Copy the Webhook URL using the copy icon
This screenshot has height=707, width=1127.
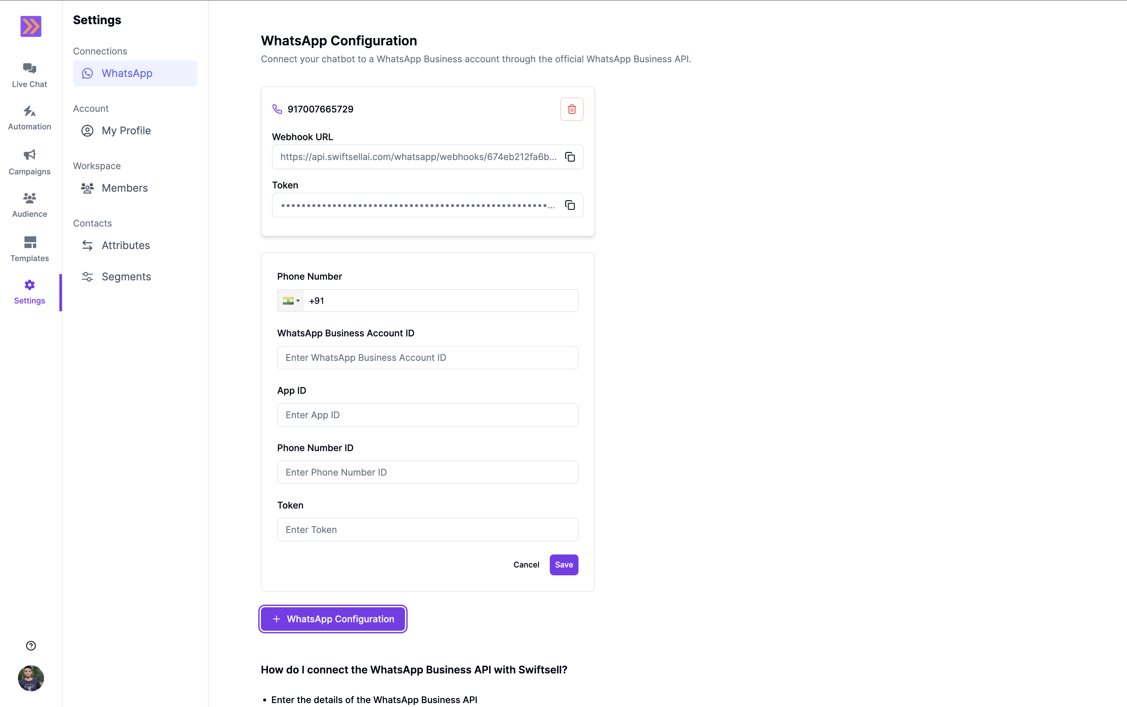pyautogui.click(x=570, y=157)
